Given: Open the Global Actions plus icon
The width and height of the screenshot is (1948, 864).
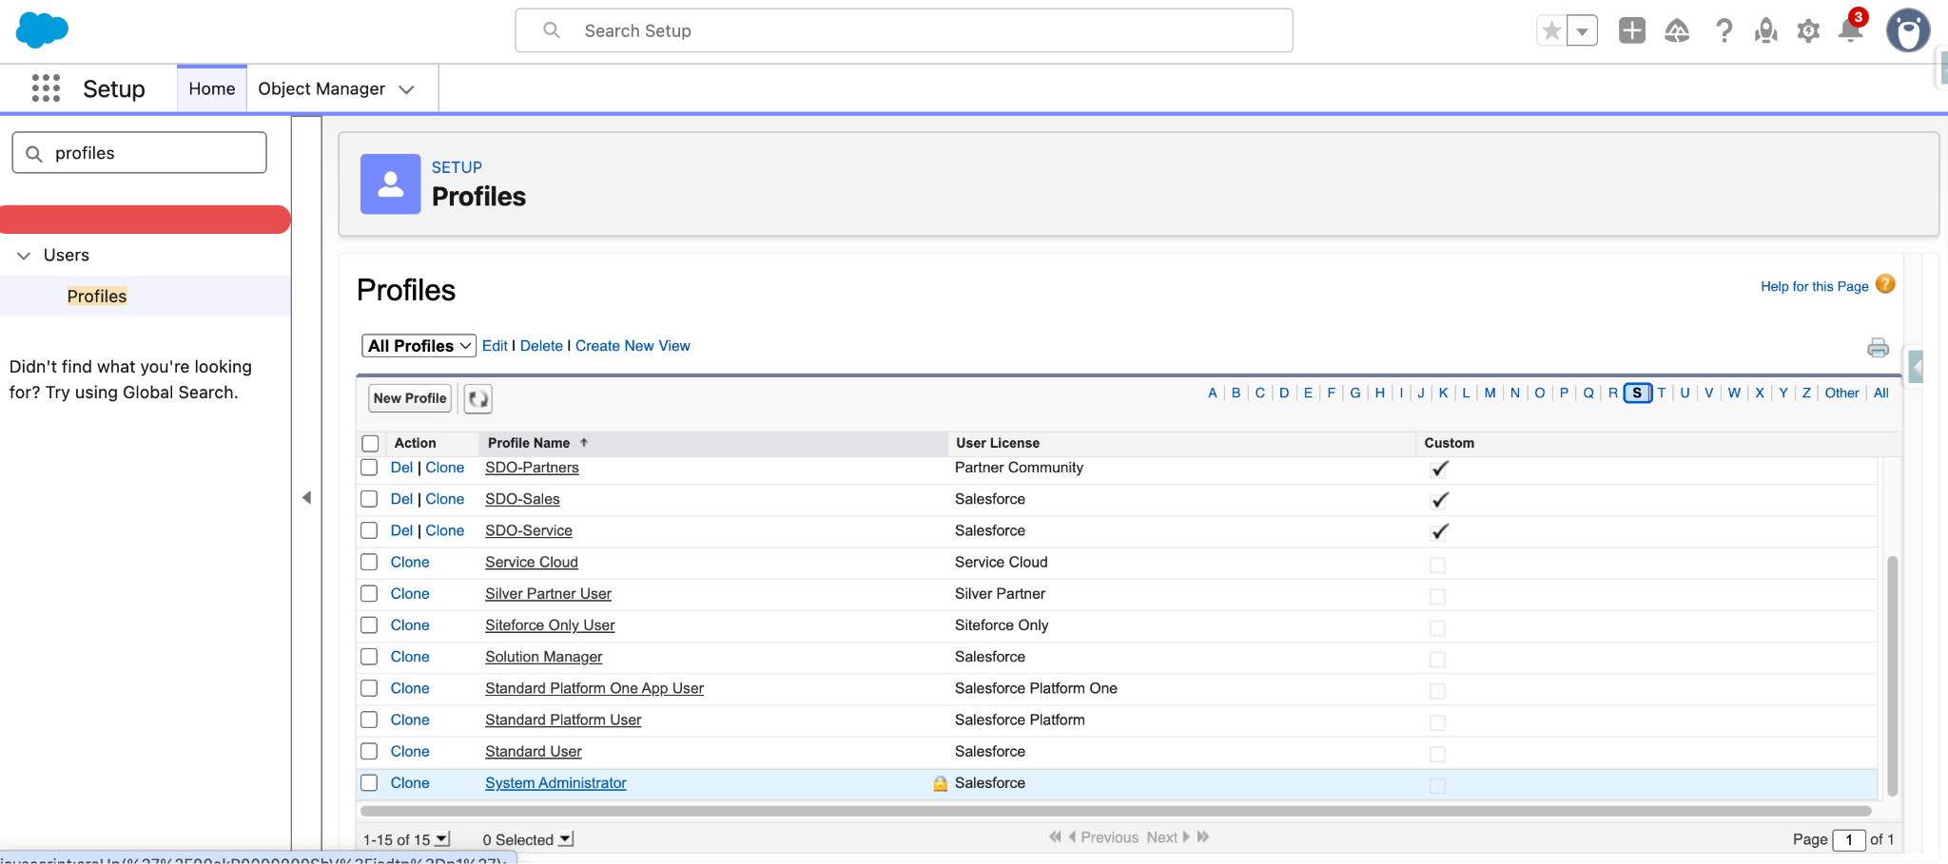Looking at the screenshot, I should (1632, 30).
